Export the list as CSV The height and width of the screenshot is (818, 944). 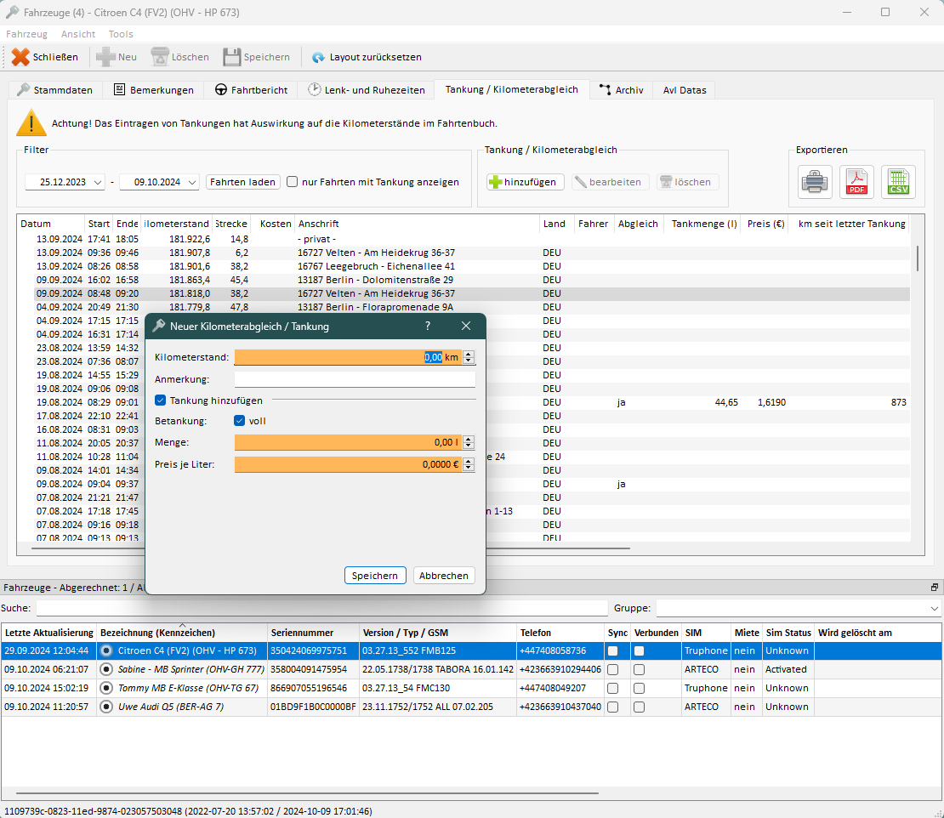pyautogui.click(x=898, y=182)
